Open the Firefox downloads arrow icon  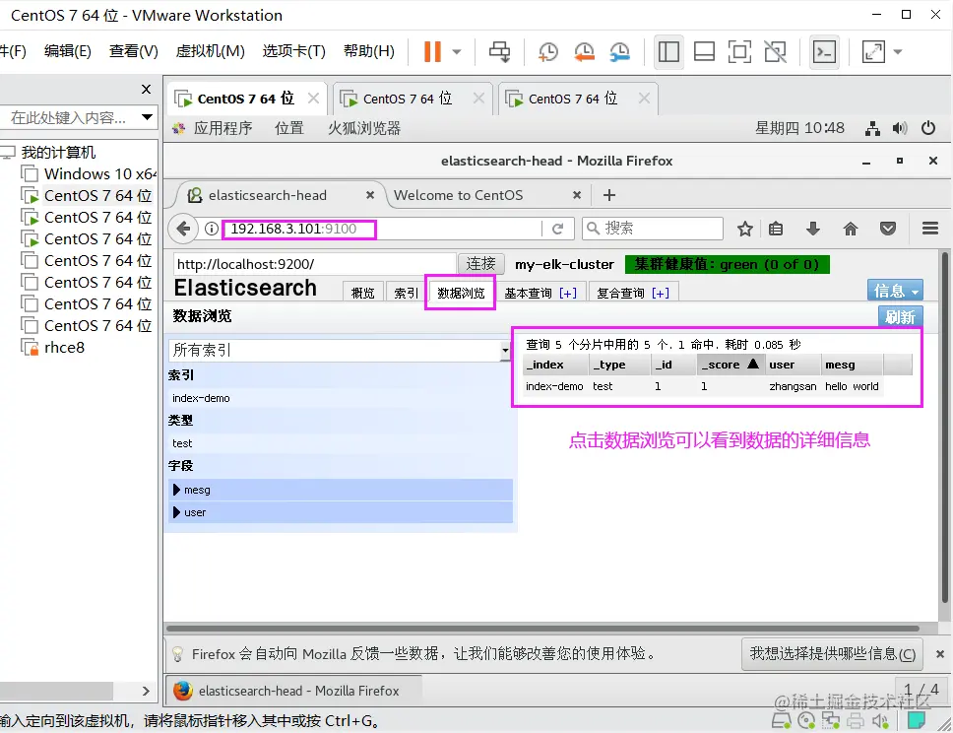tap(812, 229)
